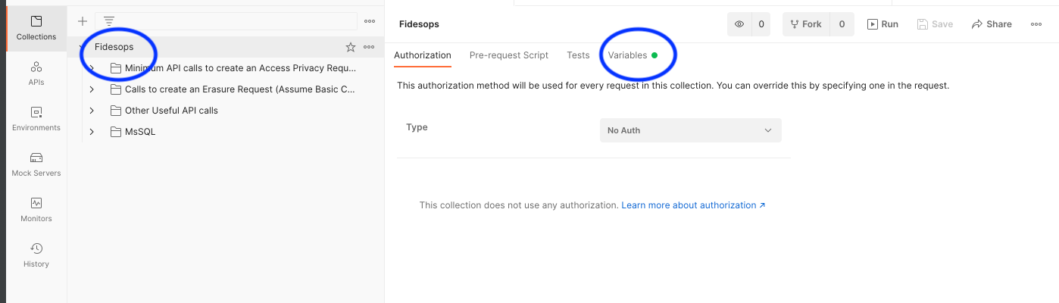The height and width of the screenshot is (303, 1059).
Task: Star the Fidesops collection
Action: pyautogui.click(x=351, y=47)
